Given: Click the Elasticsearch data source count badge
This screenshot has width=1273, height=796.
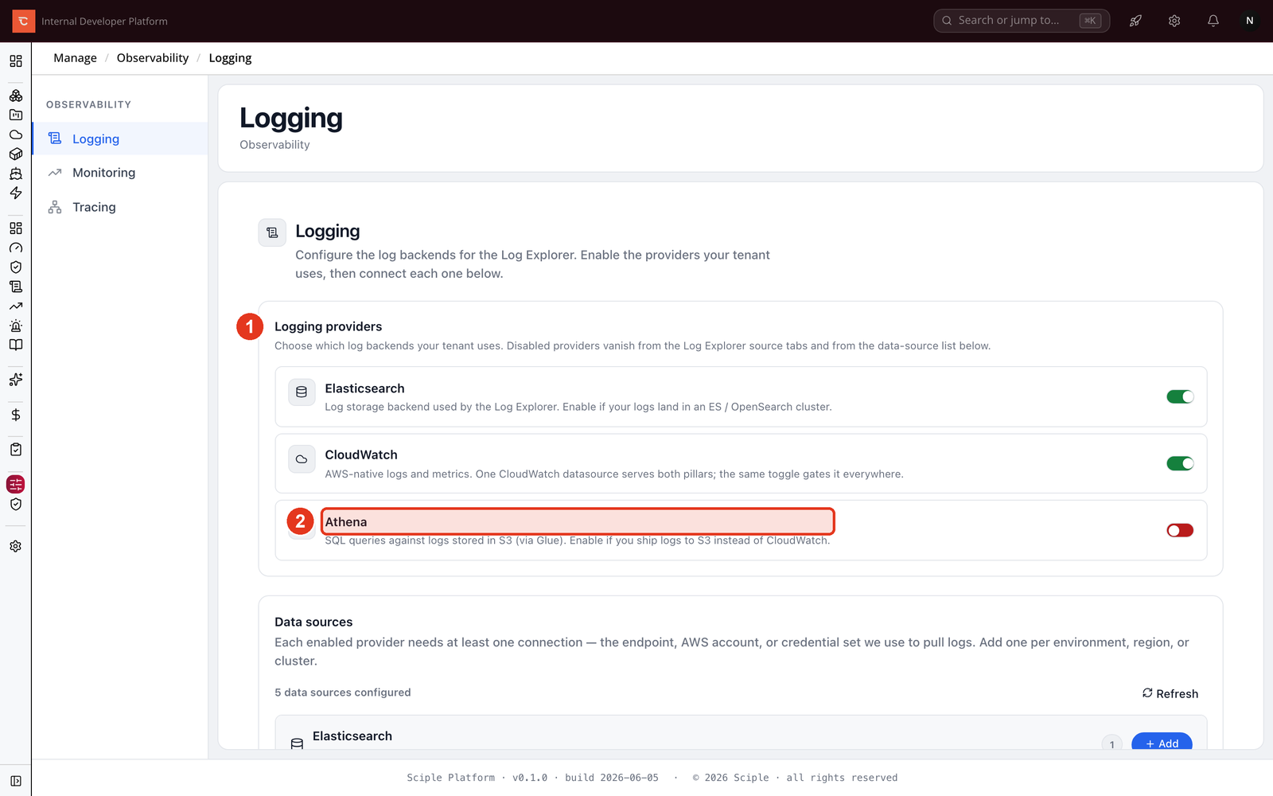Looking at the screenshot, I should [x=1111, y=743].
